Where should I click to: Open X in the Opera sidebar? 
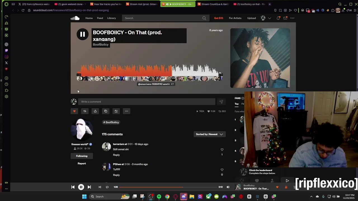[x=6, y=63]
